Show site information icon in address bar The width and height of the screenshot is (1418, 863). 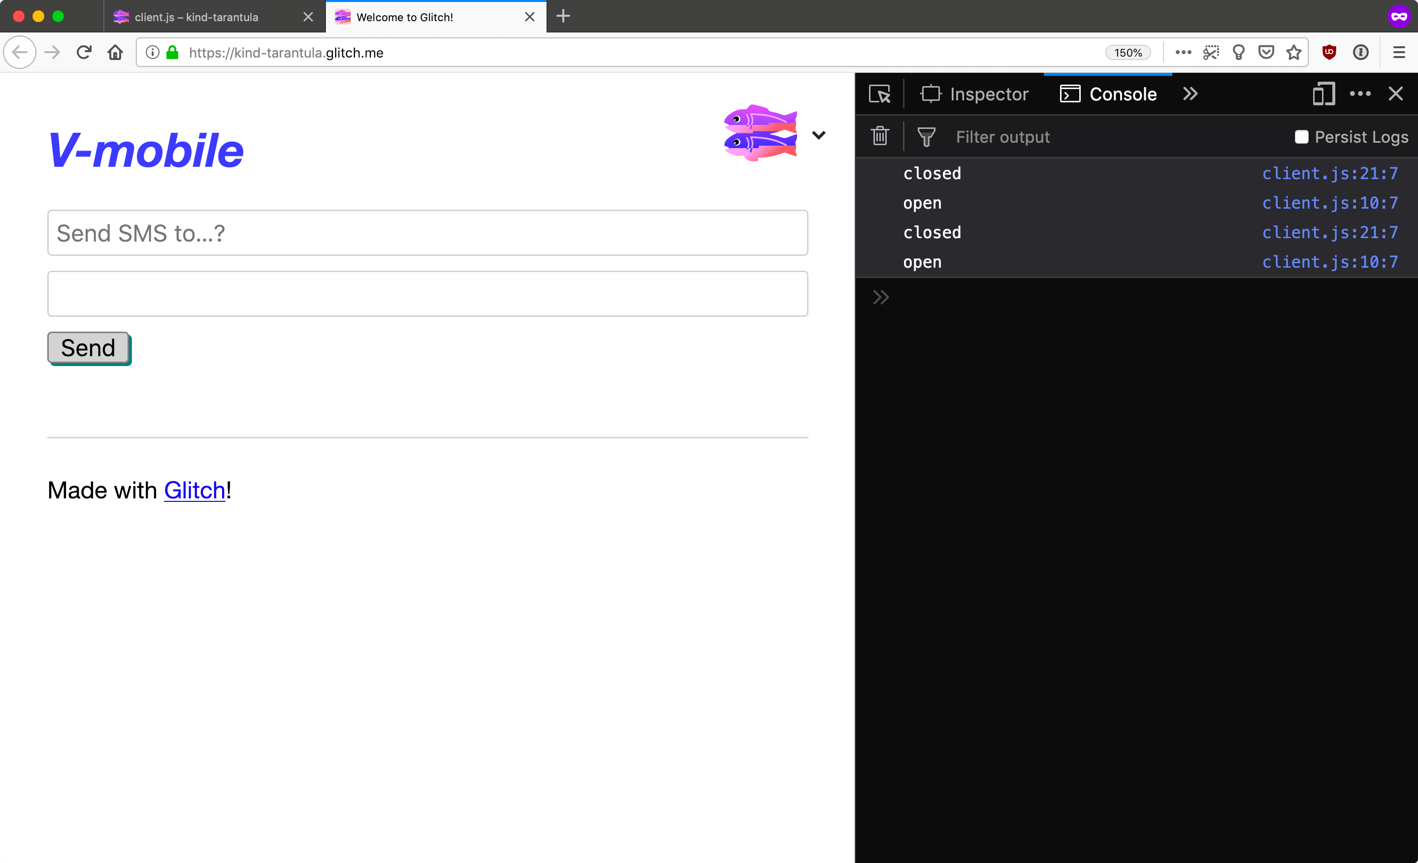click(153, 52)
